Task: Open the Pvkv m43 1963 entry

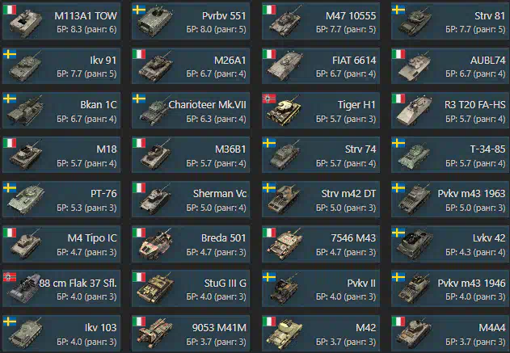Action: 450,200
